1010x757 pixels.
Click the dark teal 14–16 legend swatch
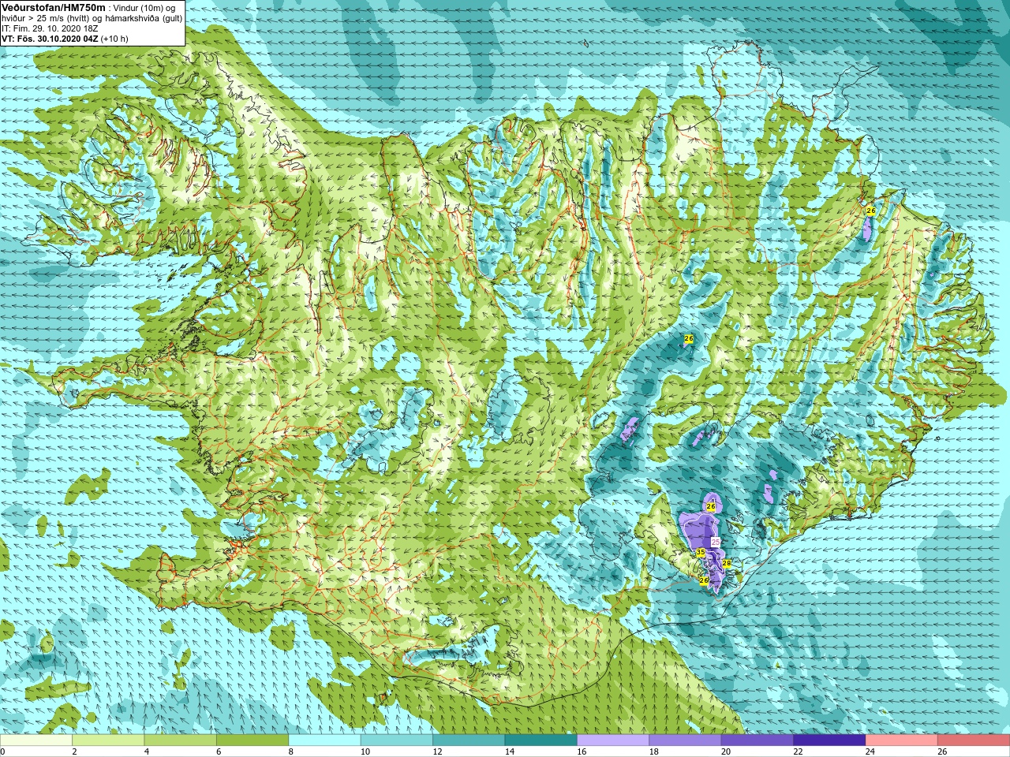(x=541, y=740)
